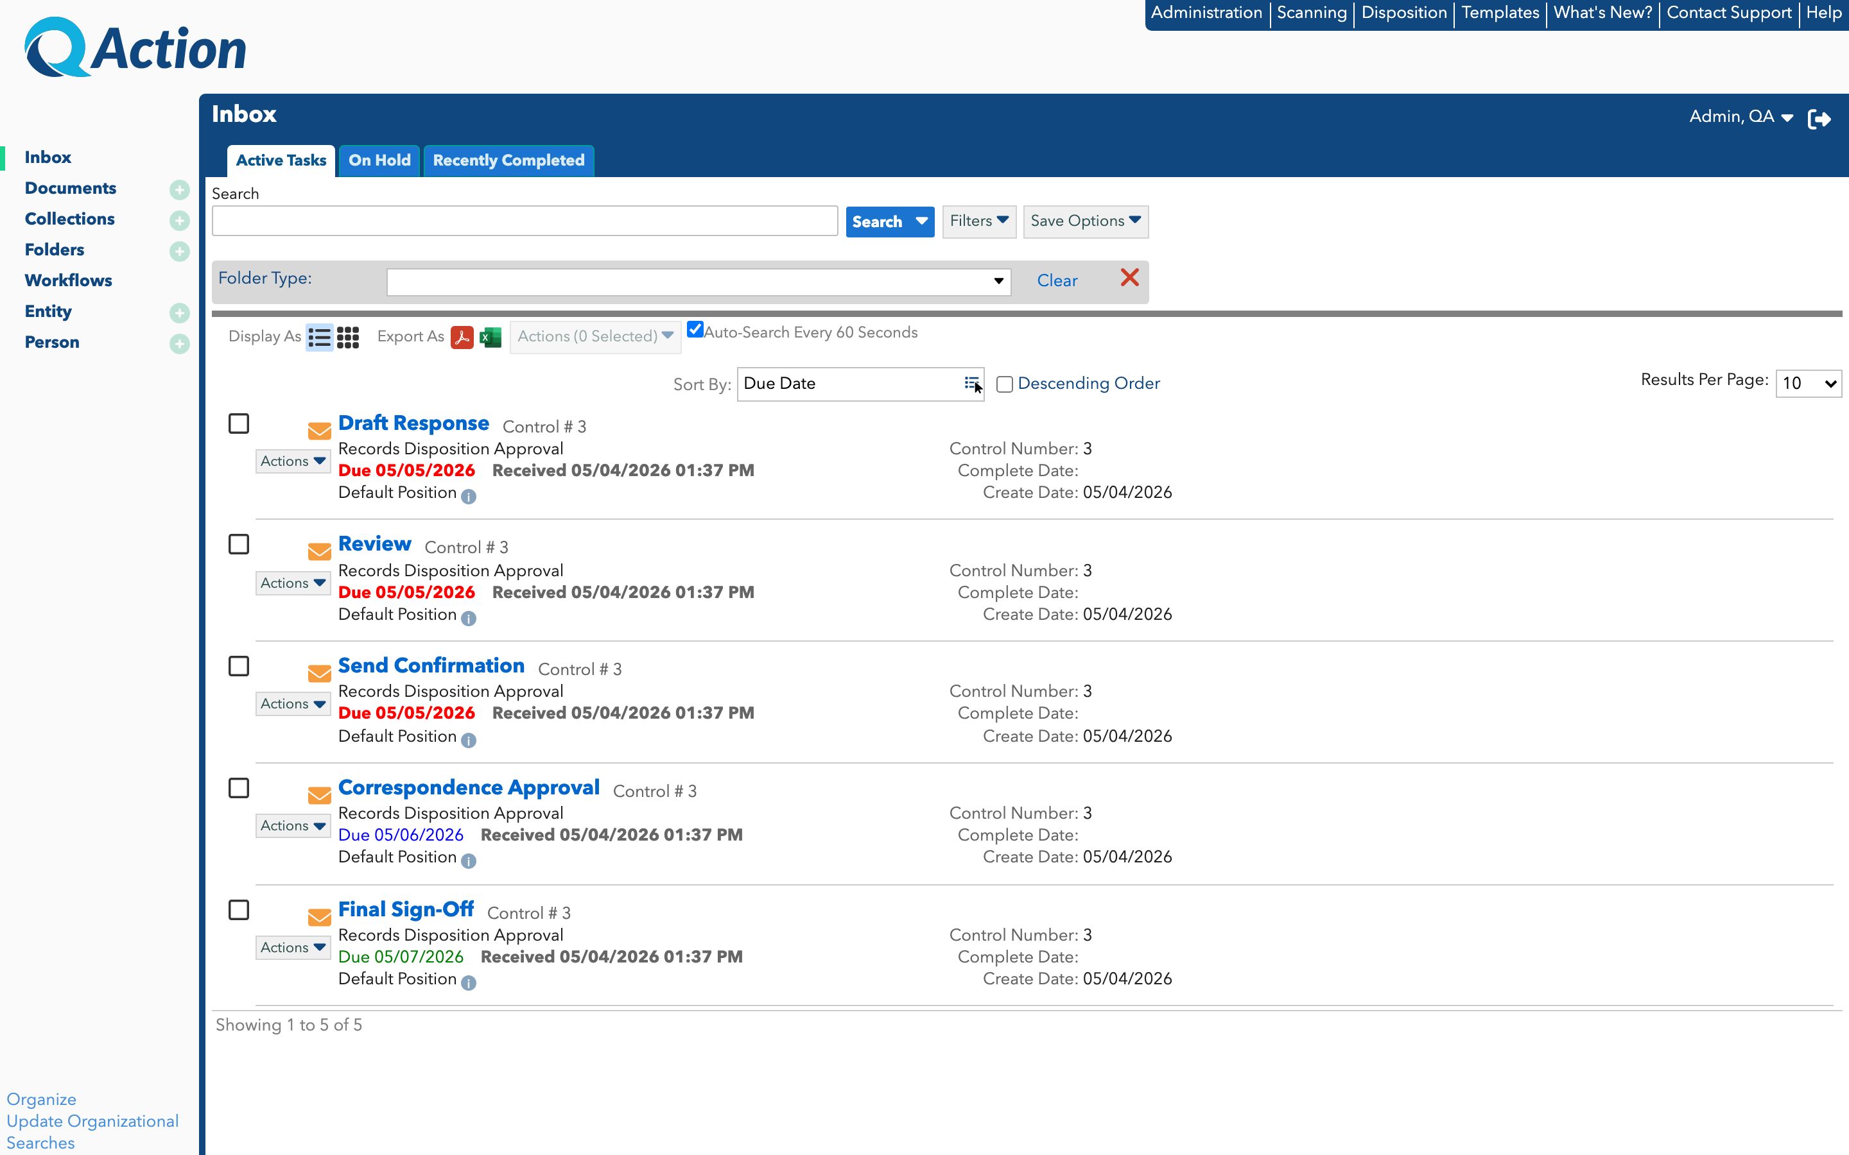
Task: Change Results Per Page dropdown
Action: point(1809,384)
